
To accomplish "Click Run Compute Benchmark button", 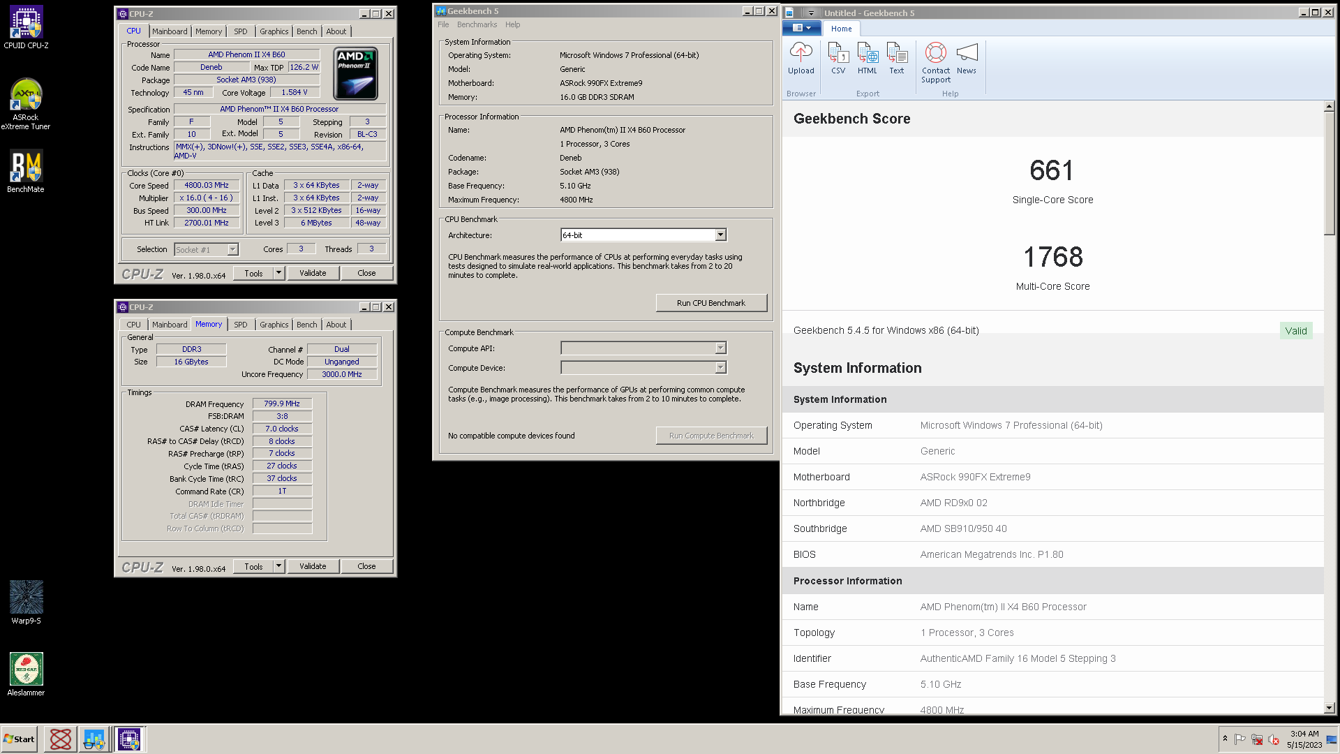I will click(711, 436).
